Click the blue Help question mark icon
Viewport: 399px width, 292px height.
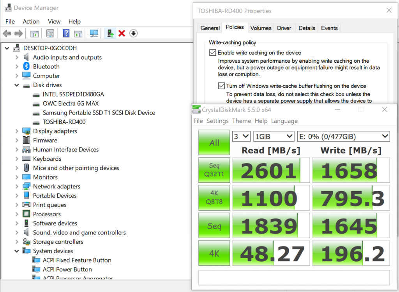pyautogui.click(x=66, y=33)
